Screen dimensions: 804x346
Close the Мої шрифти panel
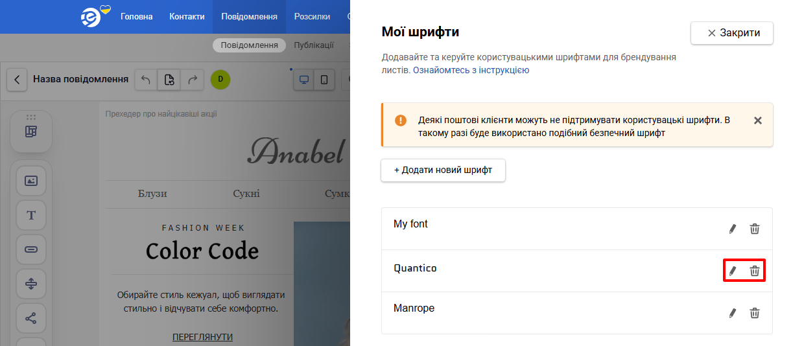point(732,33)
